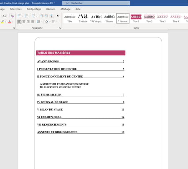Select the decrease indent icon

42,16
